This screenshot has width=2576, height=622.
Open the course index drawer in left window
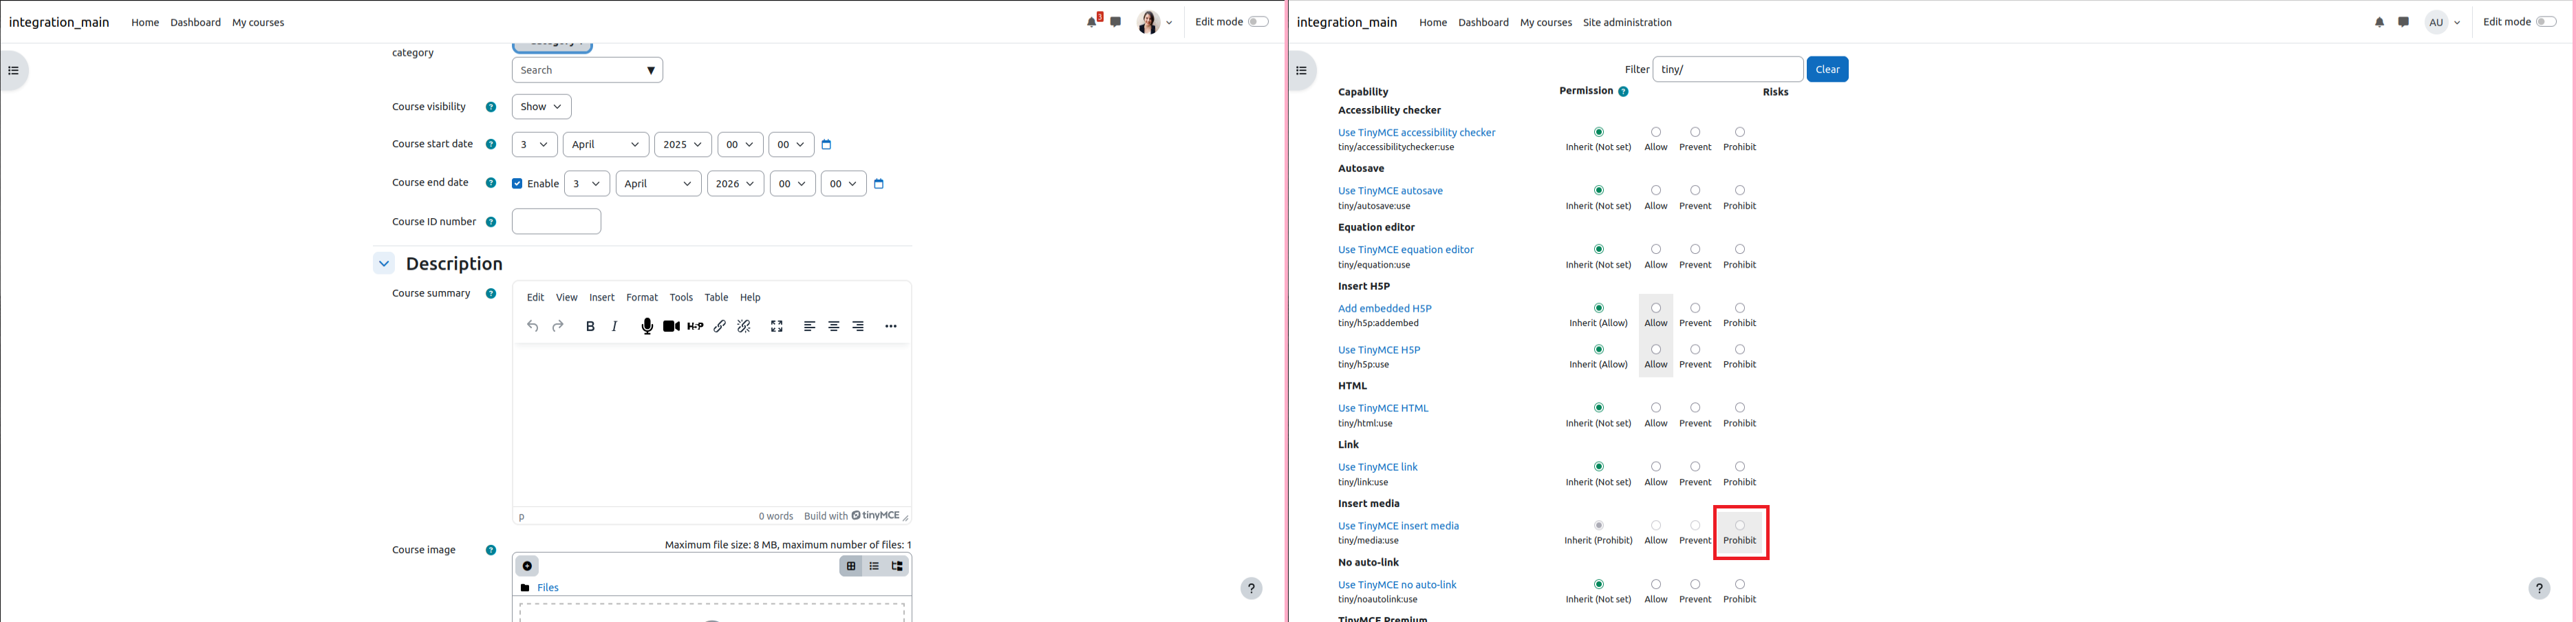point(13,71)
